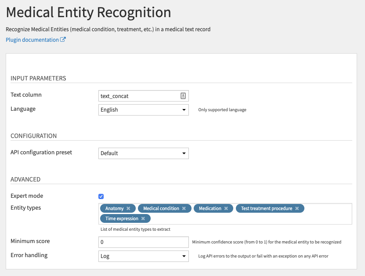The image size is (365, 276).
Task: Remove the Medical condition tag
Action: point(184,208)
